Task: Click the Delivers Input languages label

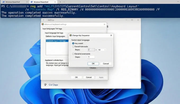Action: click(55, 36)
